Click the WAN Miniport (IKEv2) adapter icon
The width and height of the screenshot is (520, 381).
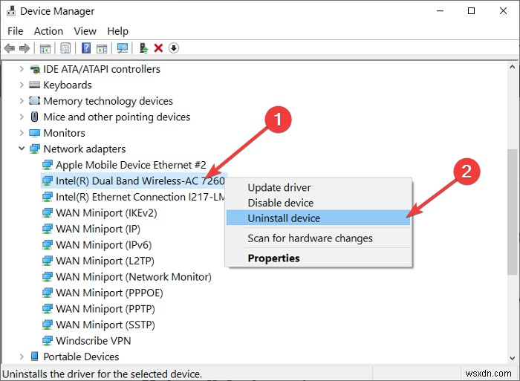[x=47, y=213]
